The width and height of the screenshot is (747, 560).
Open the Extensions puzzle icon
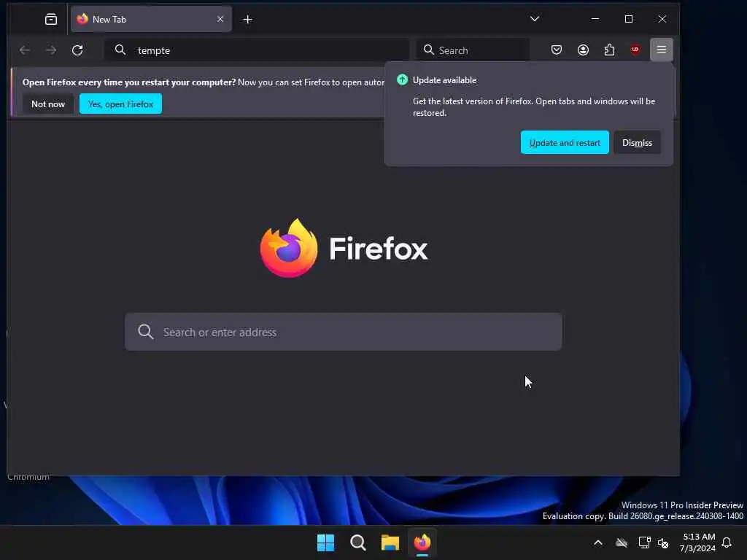coord(609,50)
